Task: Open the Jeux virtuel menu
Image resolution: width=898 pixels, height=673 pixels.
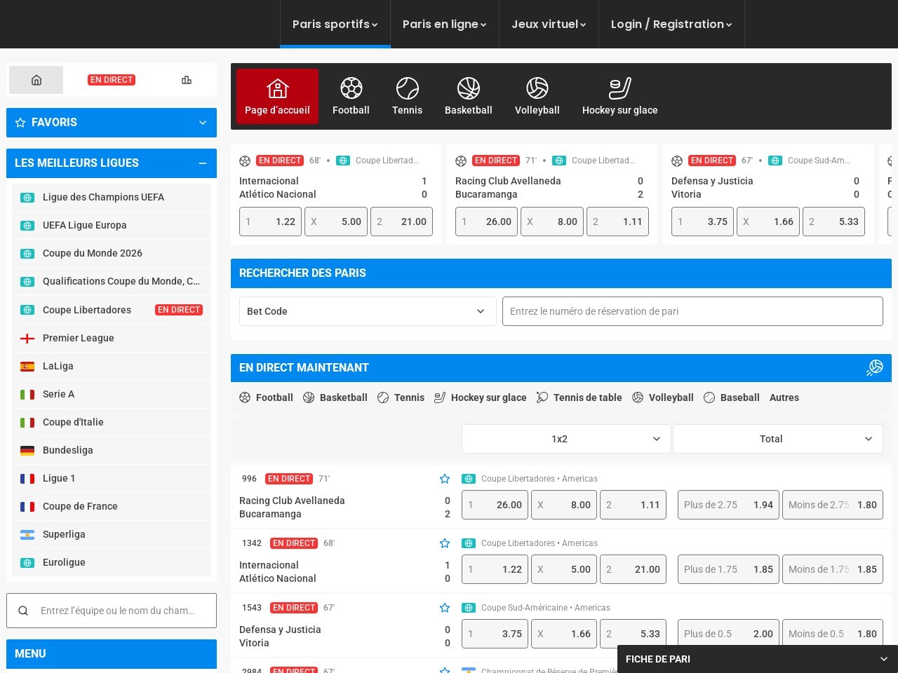Action: click(x=549, y=24)
